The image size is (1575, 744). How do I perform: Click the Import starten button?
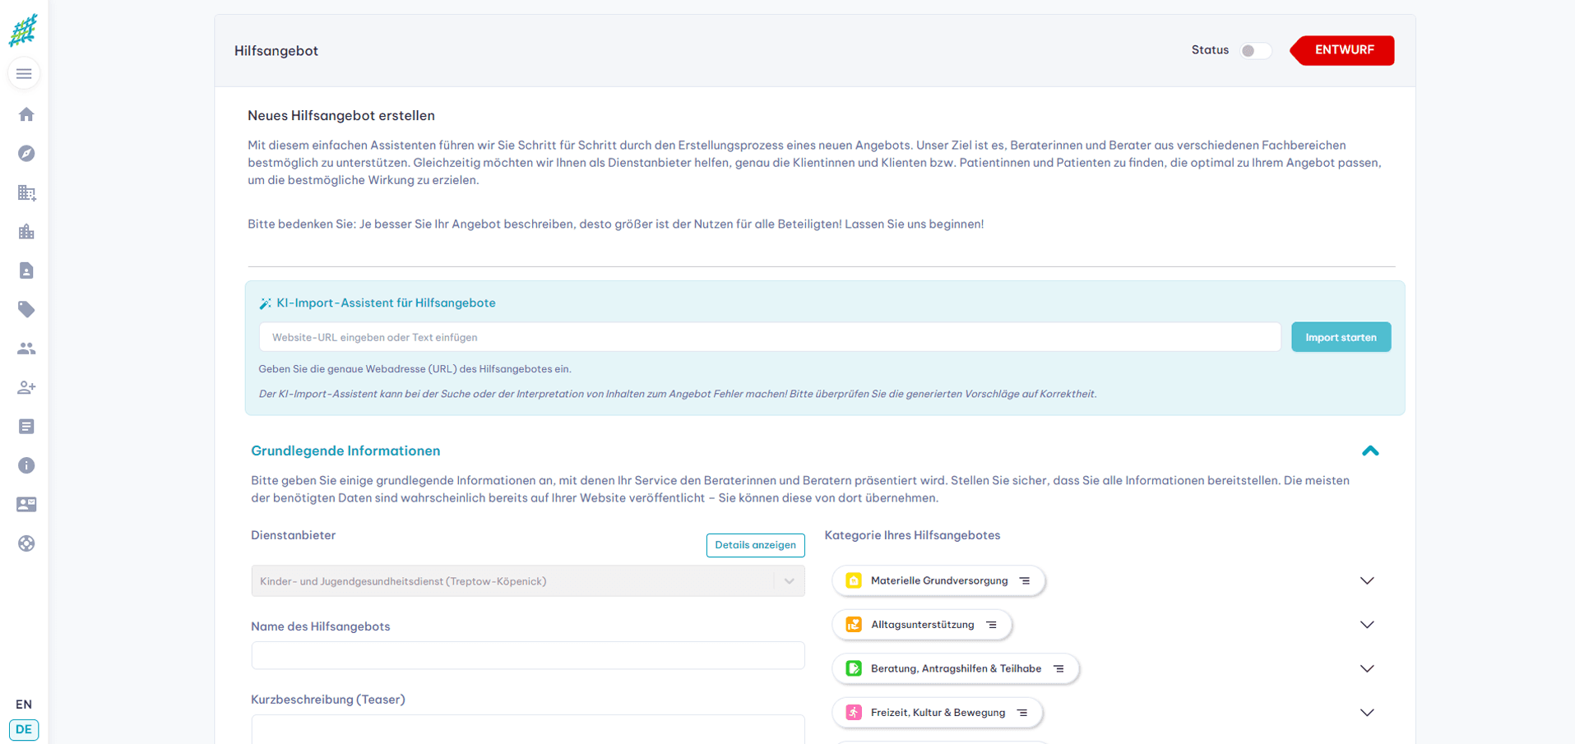coord(1341,337)
